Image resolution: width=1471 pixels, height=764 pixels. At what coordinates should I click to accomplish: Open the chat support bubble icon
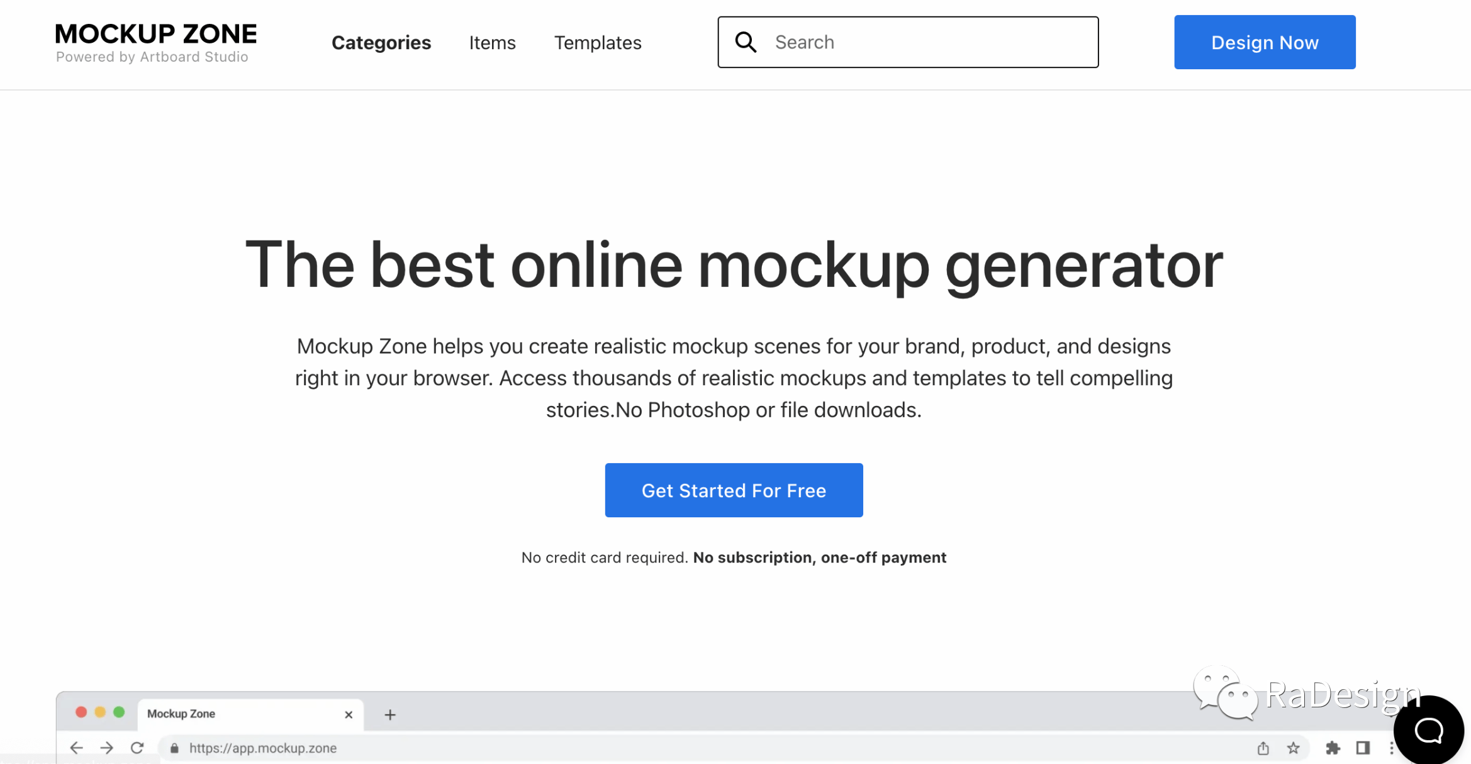coord(1428,731)
